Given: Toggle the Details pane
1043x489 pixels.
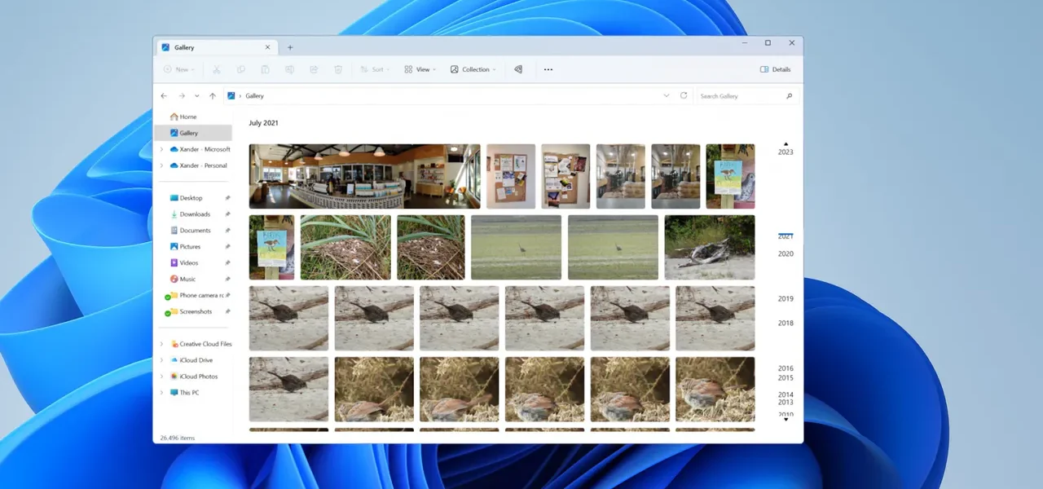Looking at the screenshot, I should 774,69.
